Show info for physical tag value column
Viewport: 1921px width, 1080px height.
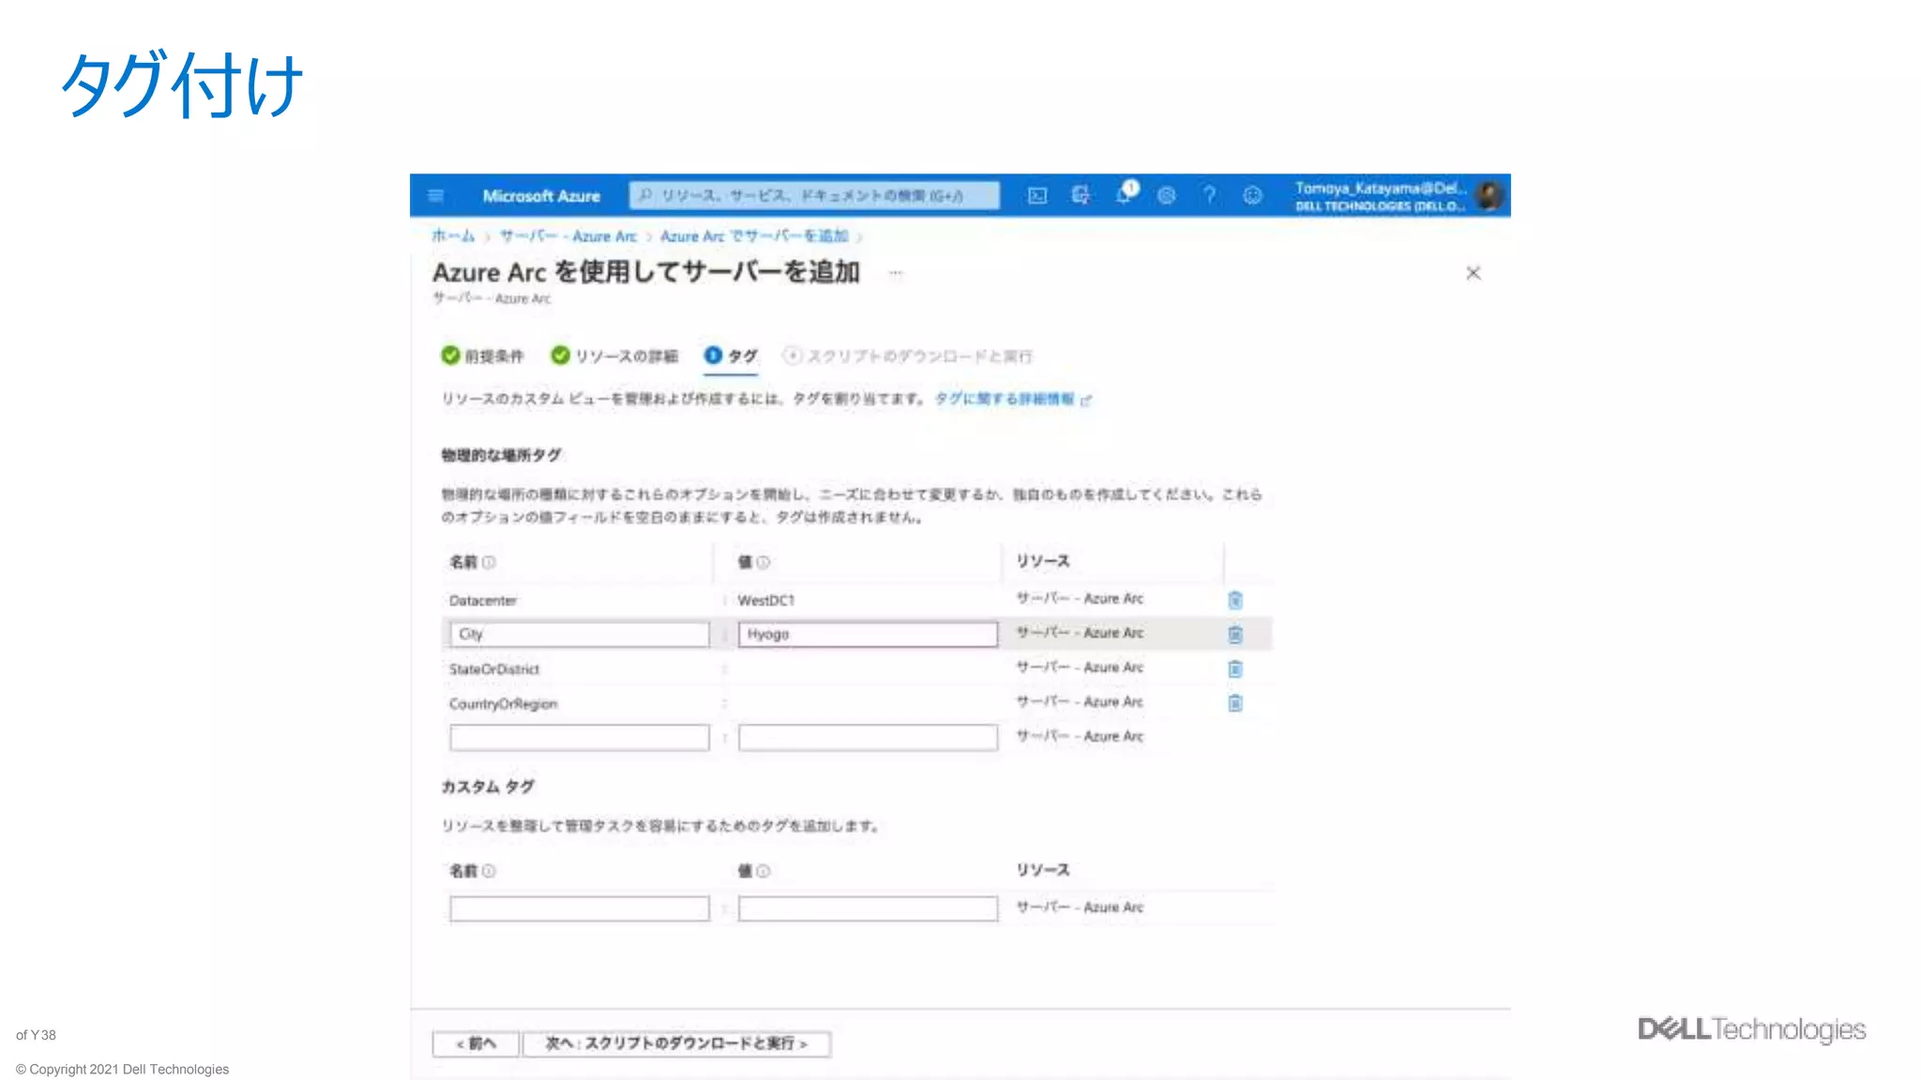point(763,562)
